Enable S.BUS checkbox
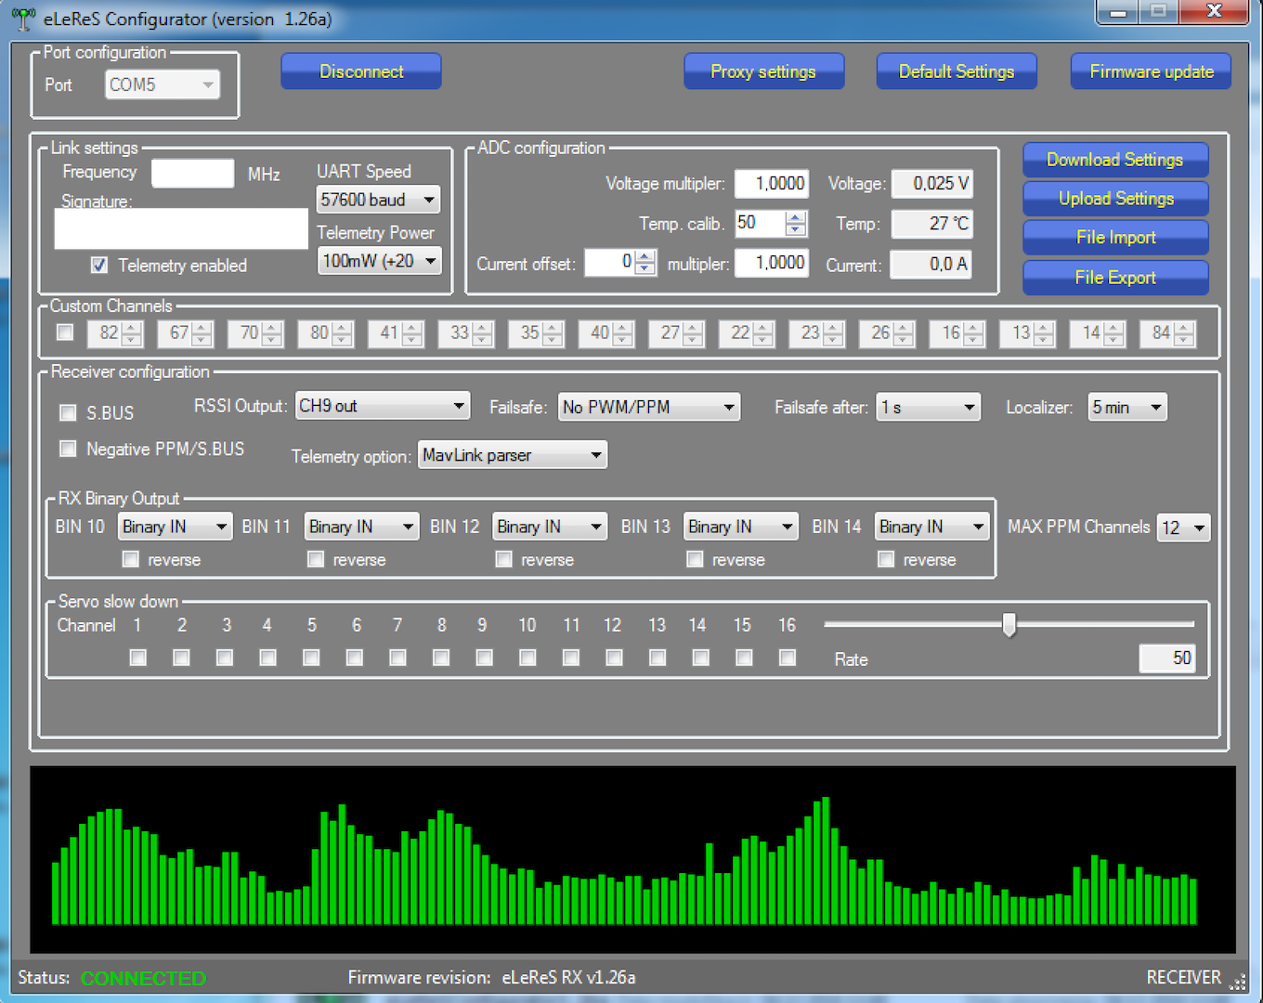Image resolution: width=1263 pixels, height=1003 pixels. tap(68, 412)
